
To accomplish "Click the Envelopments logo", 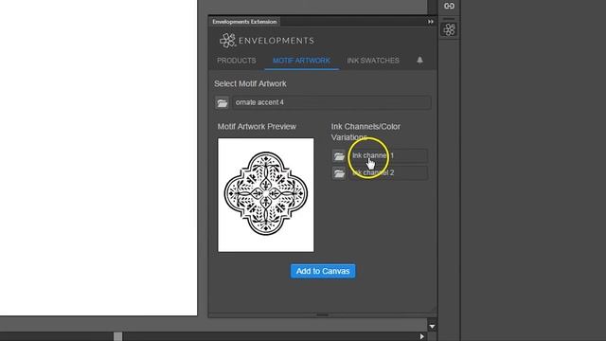I will coord(267,40).
